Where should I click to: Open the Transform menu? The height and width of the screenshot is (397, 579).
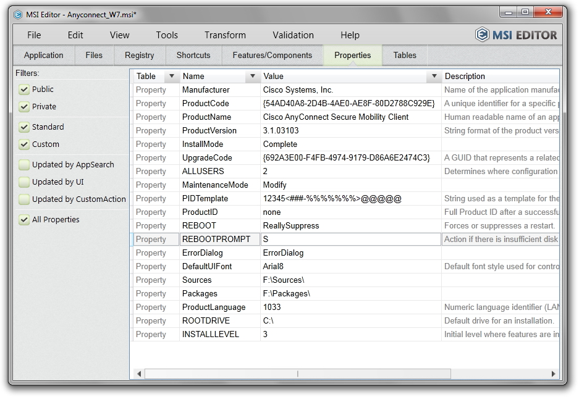[225, 35]
